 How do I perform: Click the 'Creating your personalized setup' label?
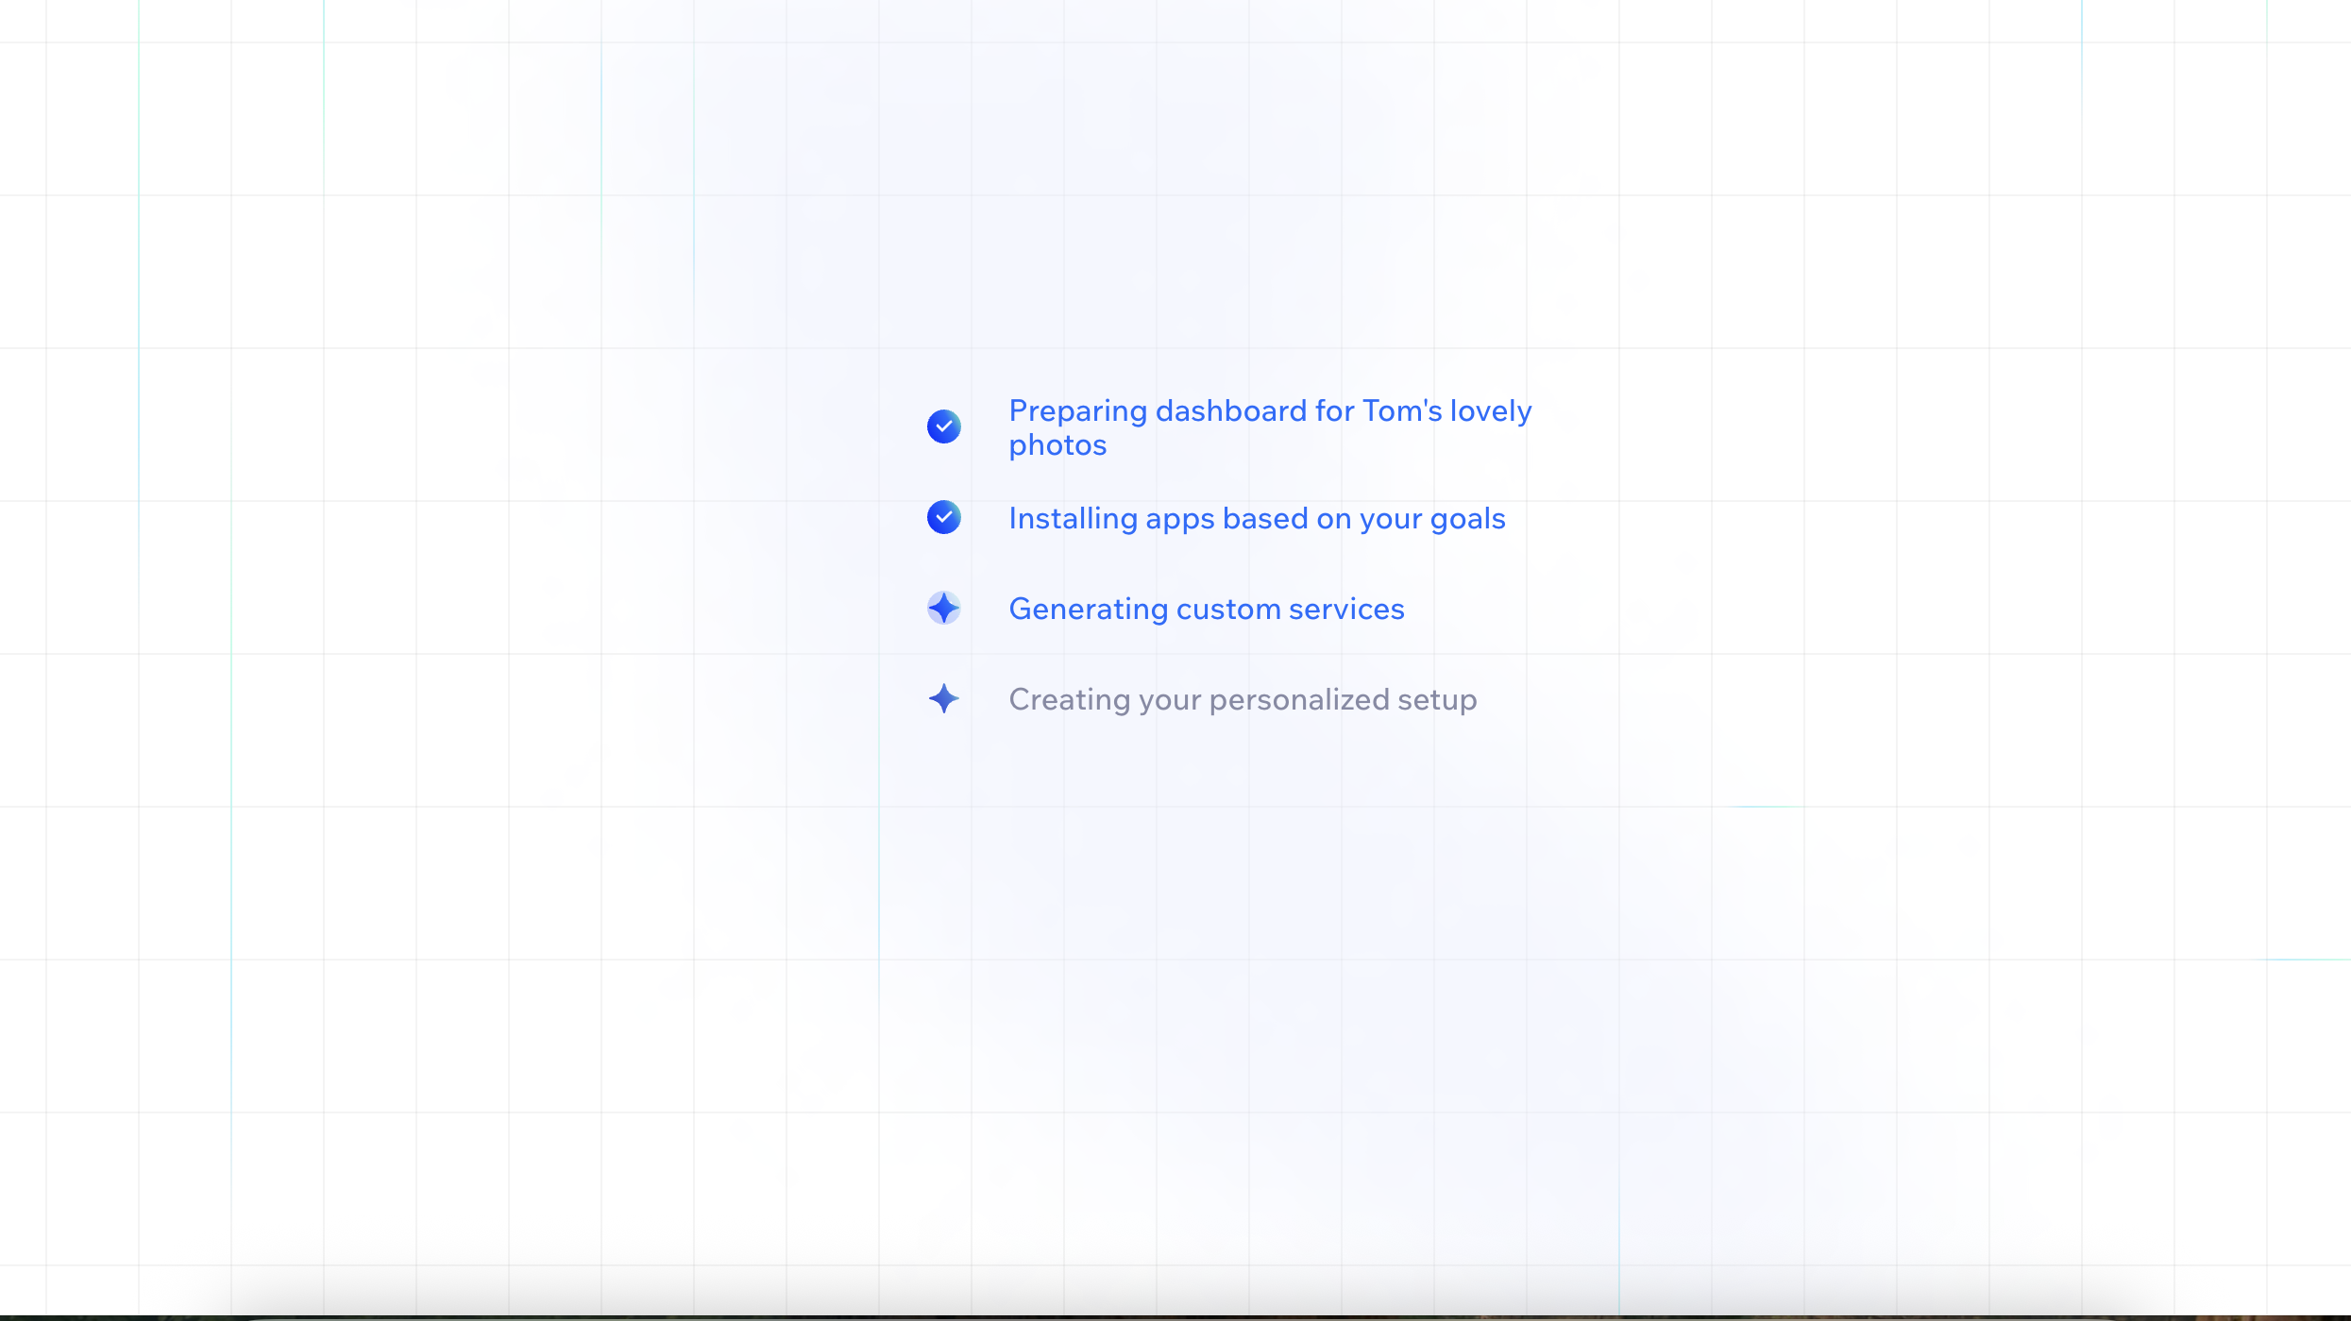coord(1243,699)
